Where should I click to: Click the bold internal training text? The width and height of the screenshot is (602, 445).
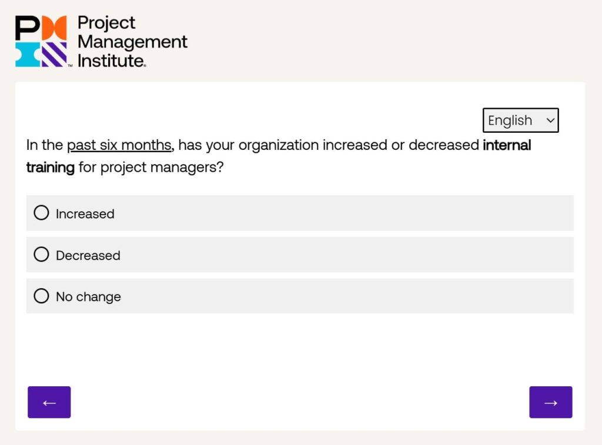click(507, 145)
